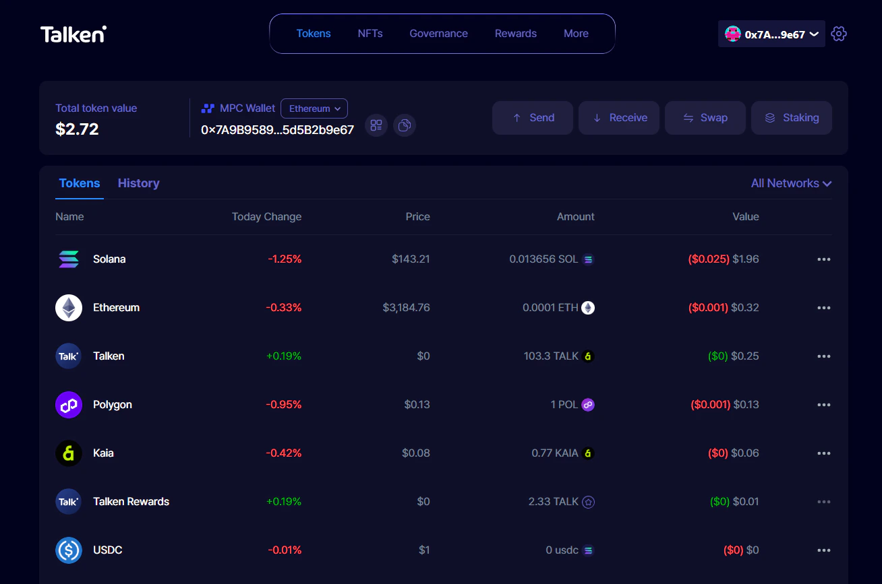
Task: Click the Send button
Action: (x=533, y=118)
